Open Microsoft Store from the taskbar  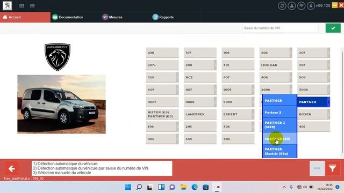205,187
